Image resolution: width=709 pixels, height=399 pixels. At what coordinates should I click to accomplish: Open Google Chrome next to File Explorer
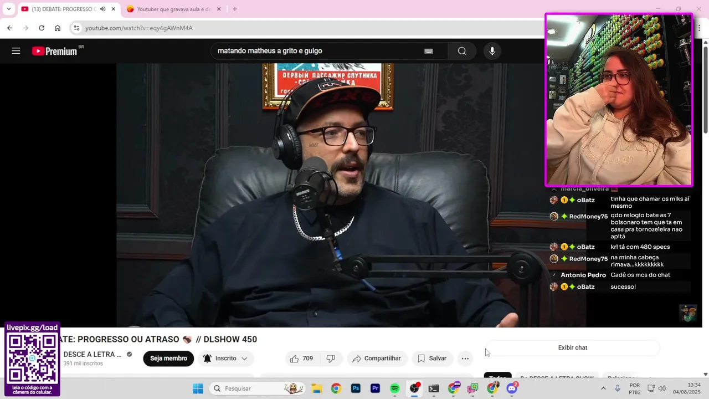click(336, 388)
